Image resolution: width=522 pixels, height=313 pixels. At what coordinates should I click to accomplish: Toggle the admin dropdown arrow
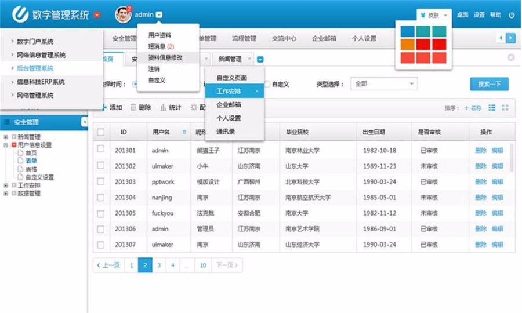(159, 14)
